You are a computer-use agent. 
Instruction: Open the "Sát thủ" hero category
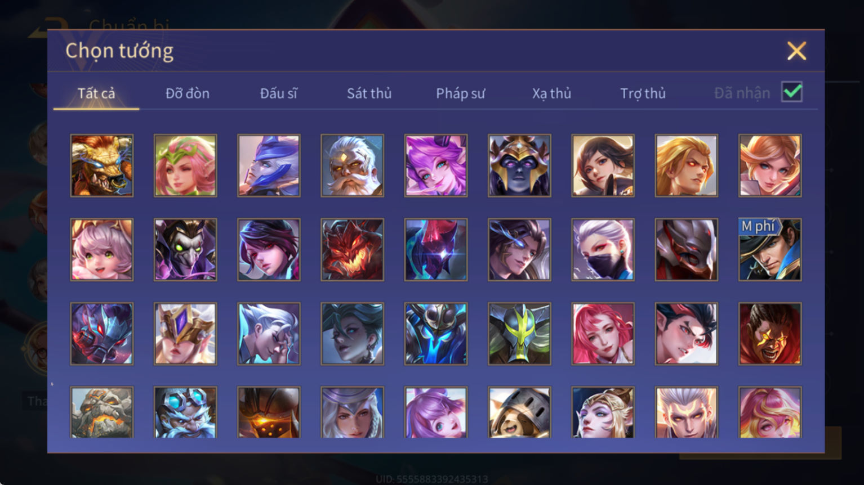pos(369,93)
